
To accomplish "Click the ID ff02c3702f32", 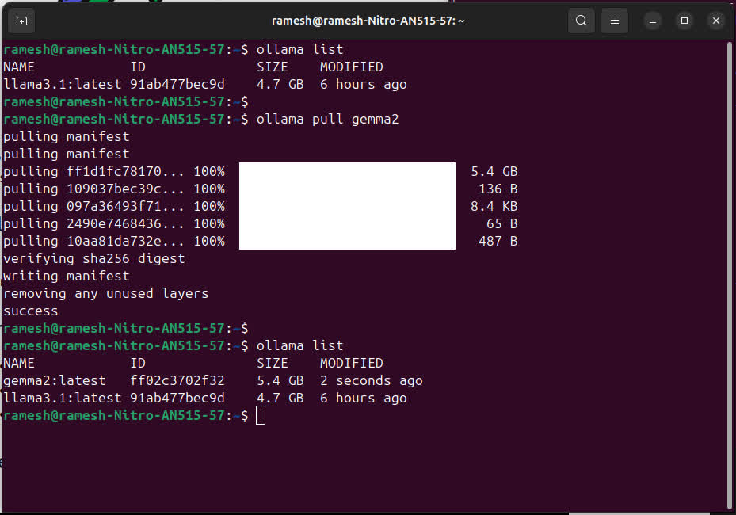I will pos(177,380).
